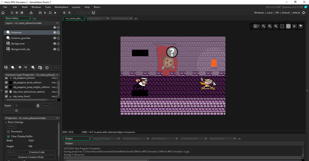Create new background layer icon
Viewport: 309px width, 161px height.
coord(6,68)
